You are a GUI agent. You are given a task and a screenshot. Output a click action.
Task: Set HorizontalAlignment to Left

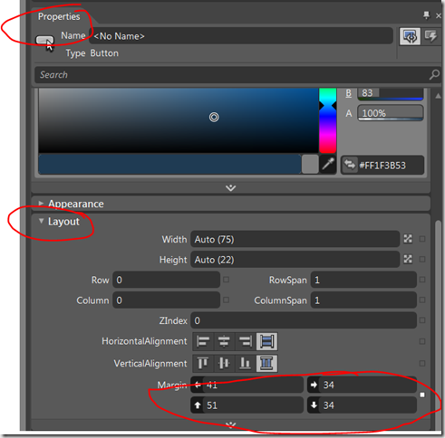coord(203,342)
